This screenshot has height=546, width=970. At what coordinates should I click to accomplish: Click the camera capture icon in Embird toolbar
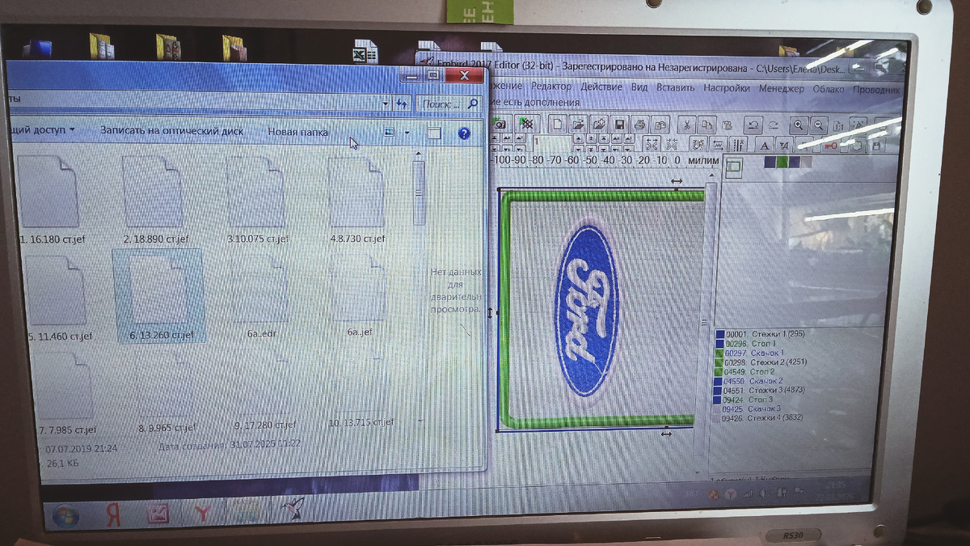[500, 125]
